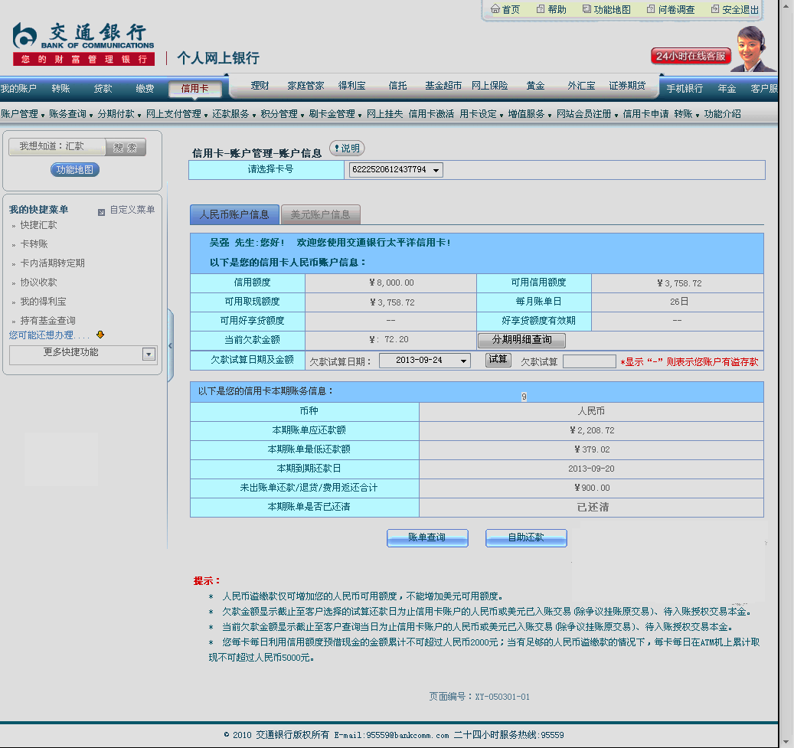Click the 安全退出 logout icon
This screenshot has width=794, height=748.
[x=715, y=9]
